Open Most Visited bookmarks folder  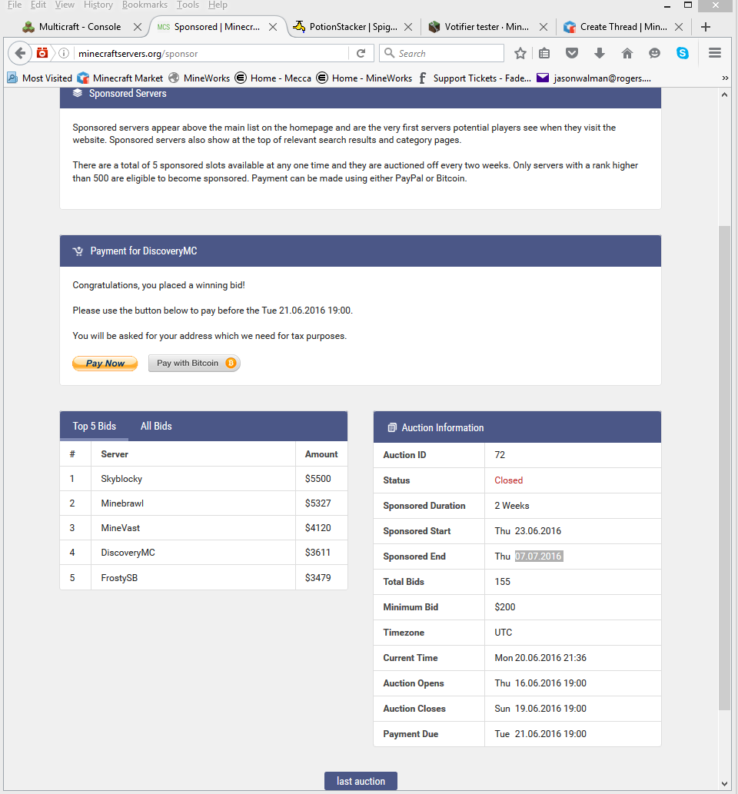point(39,78)
